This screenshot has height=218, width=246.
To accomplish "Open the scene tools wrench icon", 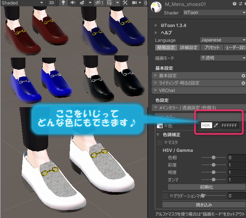I will pyautogui.click(x=125, y=3).
